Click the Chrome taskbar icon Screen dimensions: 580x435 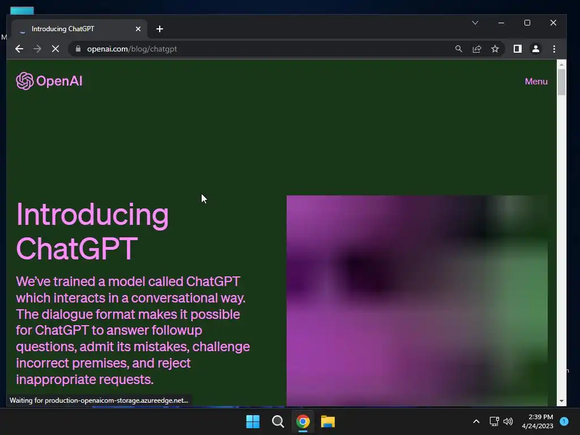click(302, 421)
